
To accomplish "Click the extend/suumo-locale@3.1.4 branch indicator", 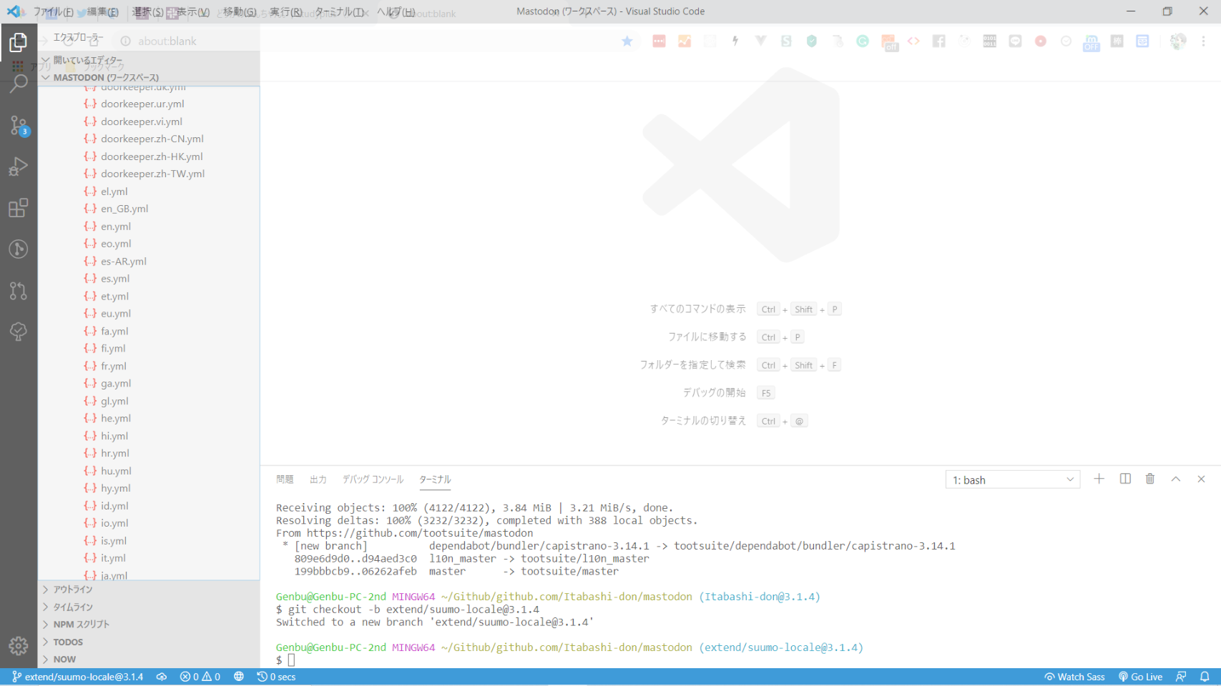I will pyautogui.click(x=77, y=677).
